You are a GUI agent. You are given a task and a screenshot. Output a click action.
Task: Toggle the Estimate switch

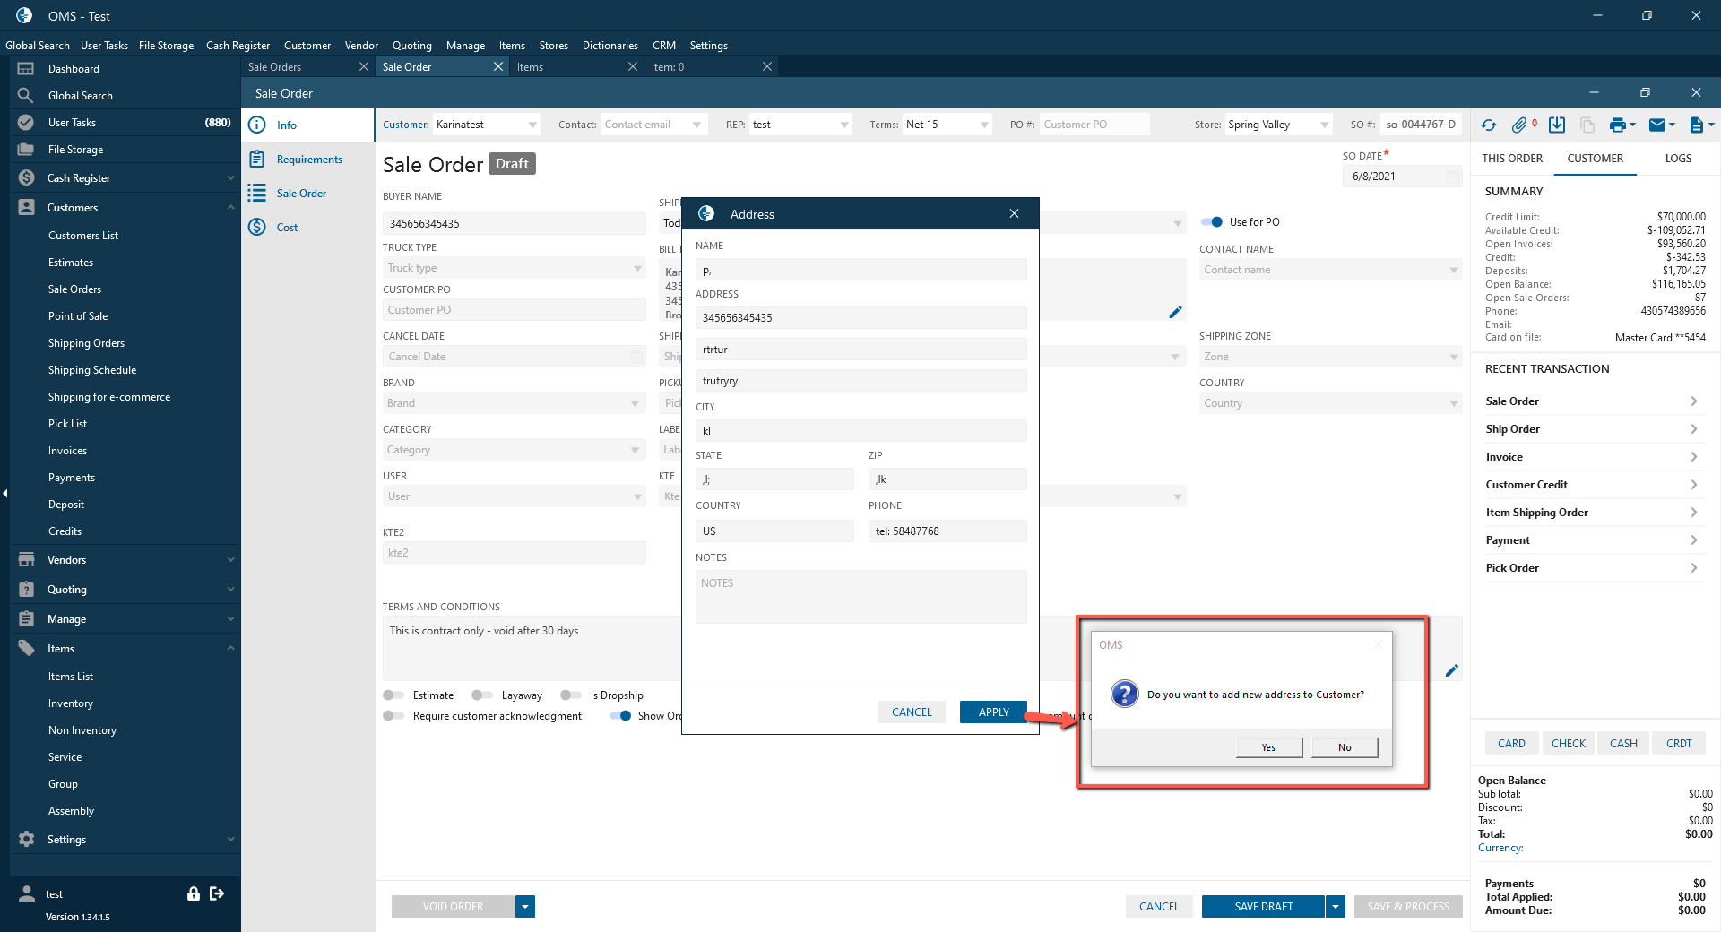pos(393,695)
